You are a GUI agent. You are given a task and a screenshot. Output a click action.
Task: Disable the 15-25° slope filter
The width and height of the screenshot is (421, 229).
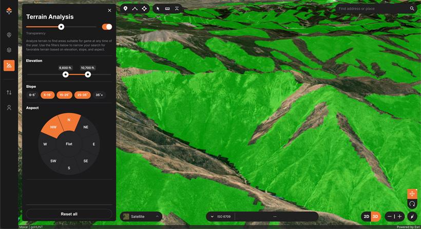[x=65, y=95]
